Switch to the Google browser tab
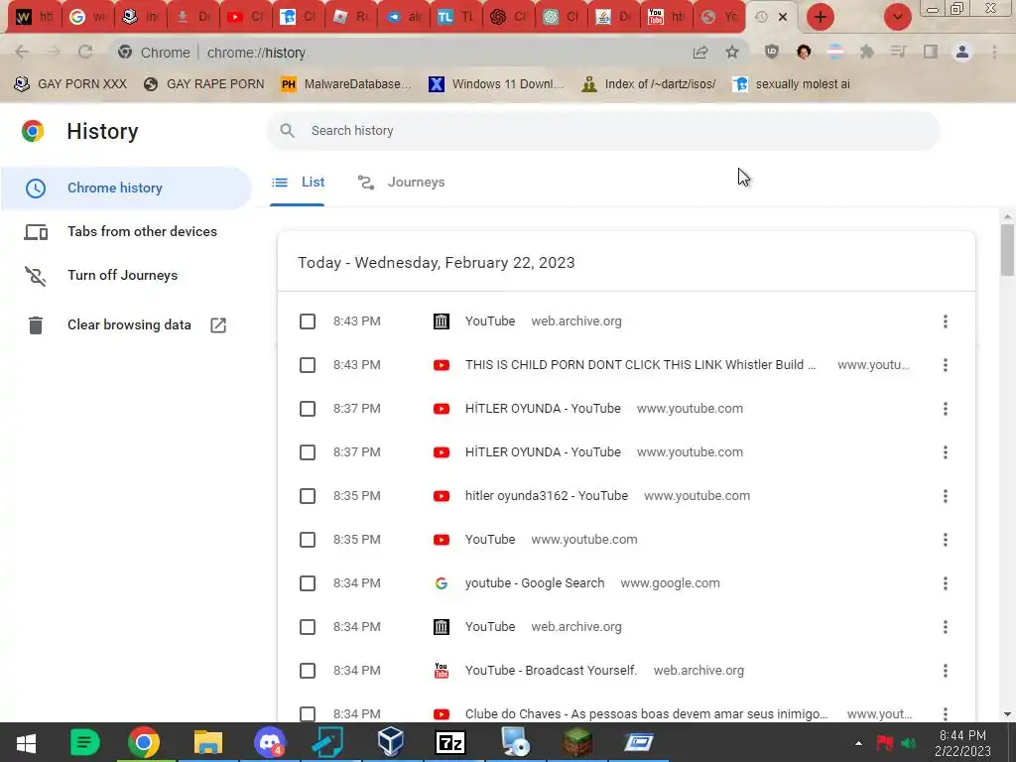Screen dimensions: 1016x762 [88, 17]
